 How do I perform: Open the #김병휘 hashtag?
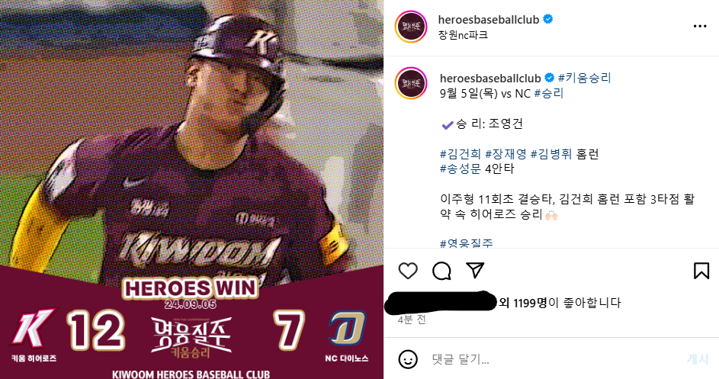(551, 154)
